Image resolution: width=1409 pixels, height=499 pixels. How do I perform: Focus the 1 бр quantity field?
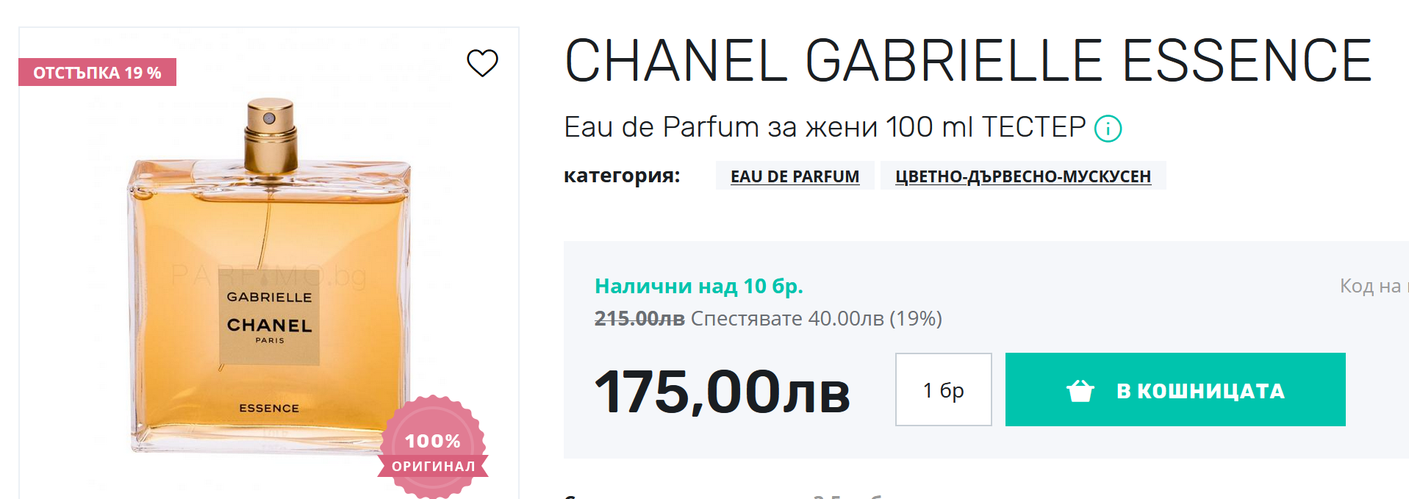coord(944,389)
